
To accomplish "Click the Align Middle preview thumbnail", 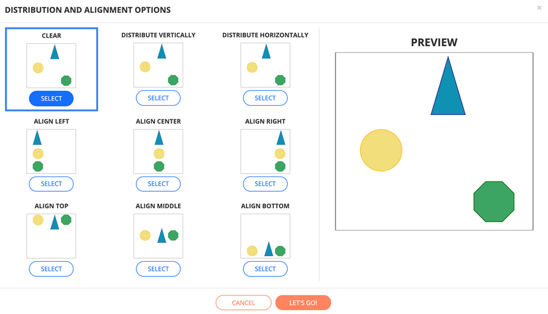I will [158, 236].
